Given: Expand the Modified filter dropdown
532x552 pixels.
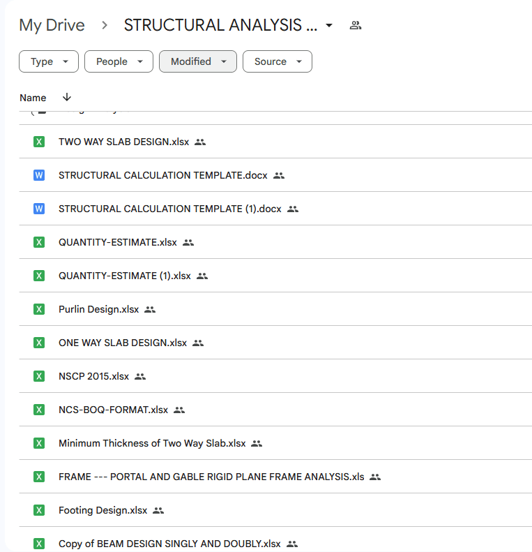Looking at the screenshot, I should point(198,61).
